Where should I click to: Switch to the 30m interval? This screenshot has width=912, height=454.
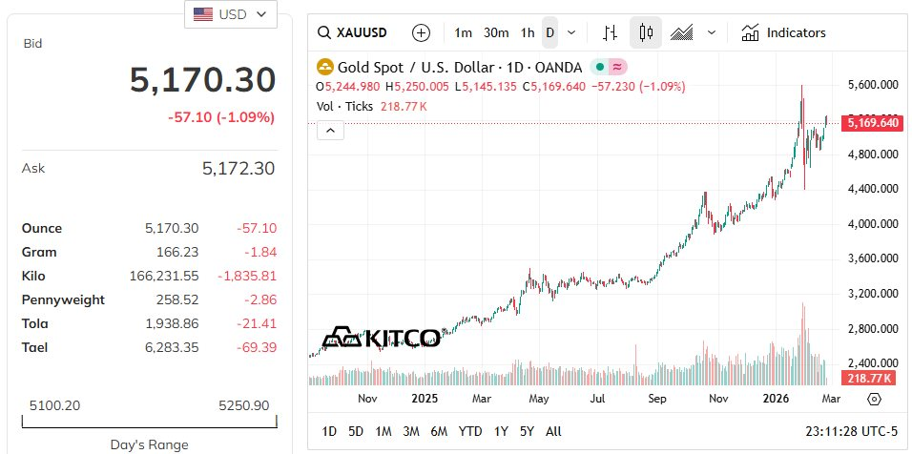pyautogui.click(x=496, y=32)
